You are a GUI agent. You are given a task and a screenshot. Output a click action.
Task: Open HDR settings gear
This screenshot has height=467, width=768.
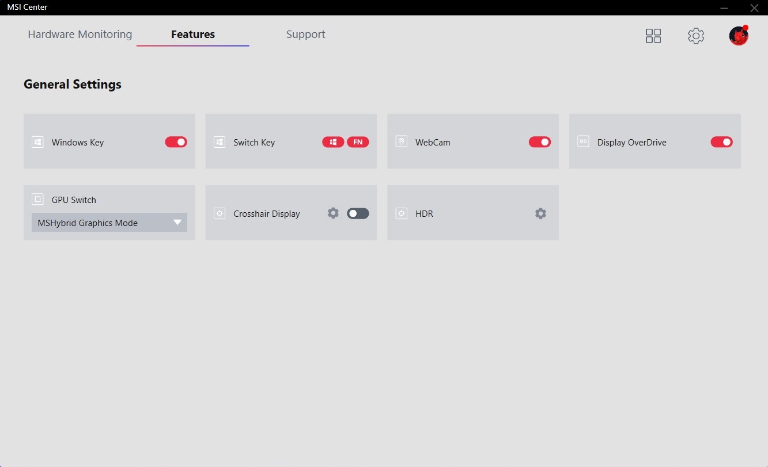pos(540,213)
